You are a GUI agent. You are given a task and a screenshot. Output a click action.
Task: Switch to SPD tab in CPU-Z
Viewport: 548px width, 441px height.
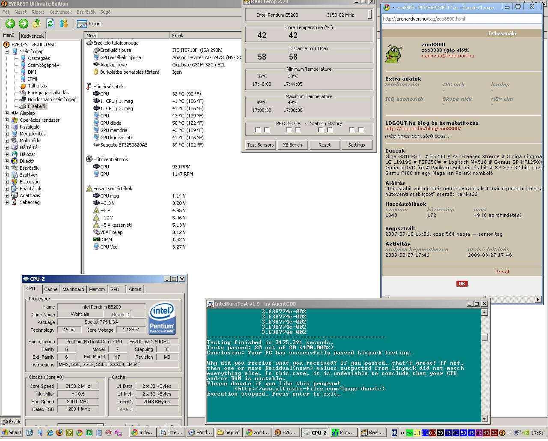pyautogui.click(x=115, y=289)
